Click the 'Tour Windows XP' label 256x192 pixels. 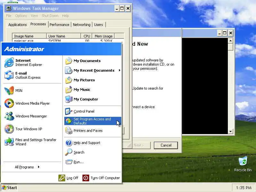pyautogui.click(x=29, y=129)
